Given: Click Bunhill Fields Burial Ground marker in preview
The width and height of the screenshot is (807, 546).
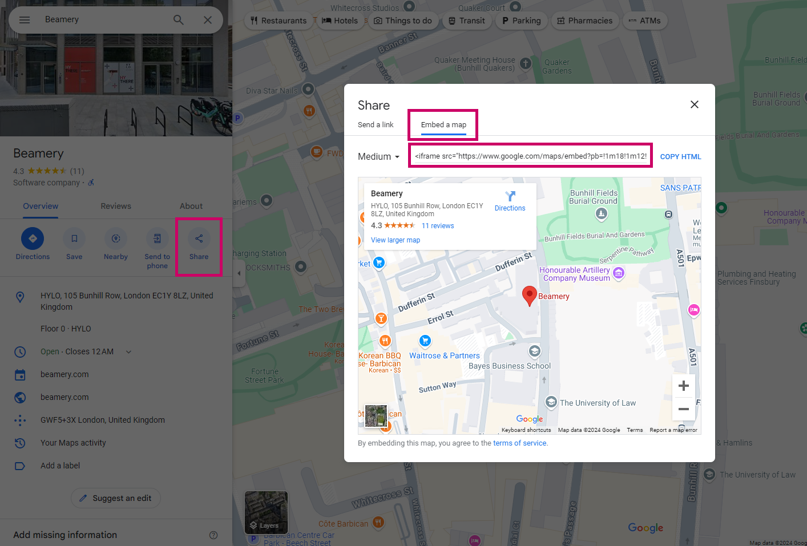Looking at the screenshot, I should click(601, 214).
